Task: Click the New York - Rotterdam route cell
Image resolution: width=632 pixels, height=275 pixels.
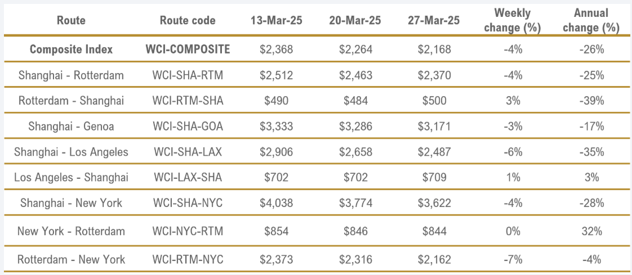Action: click(71, 231)
